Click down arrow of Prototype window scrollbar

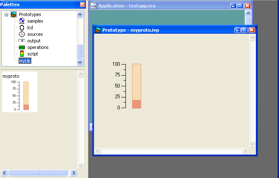coord(253,143)
